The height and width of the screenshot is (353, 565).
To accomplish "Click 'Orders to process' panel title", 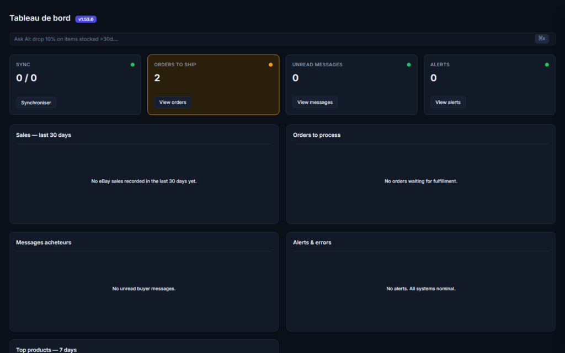I will 317,135.
